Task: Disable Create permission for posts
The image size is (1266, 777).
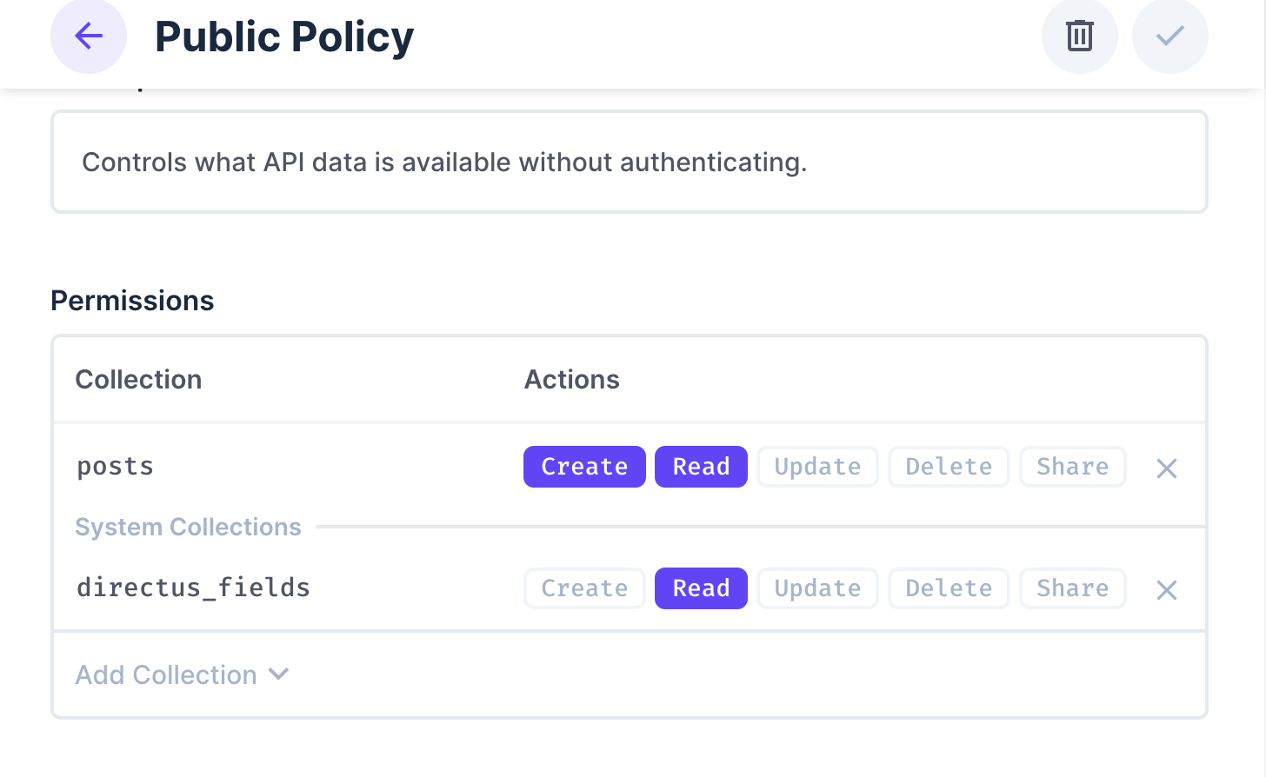Action: (584, 467)
